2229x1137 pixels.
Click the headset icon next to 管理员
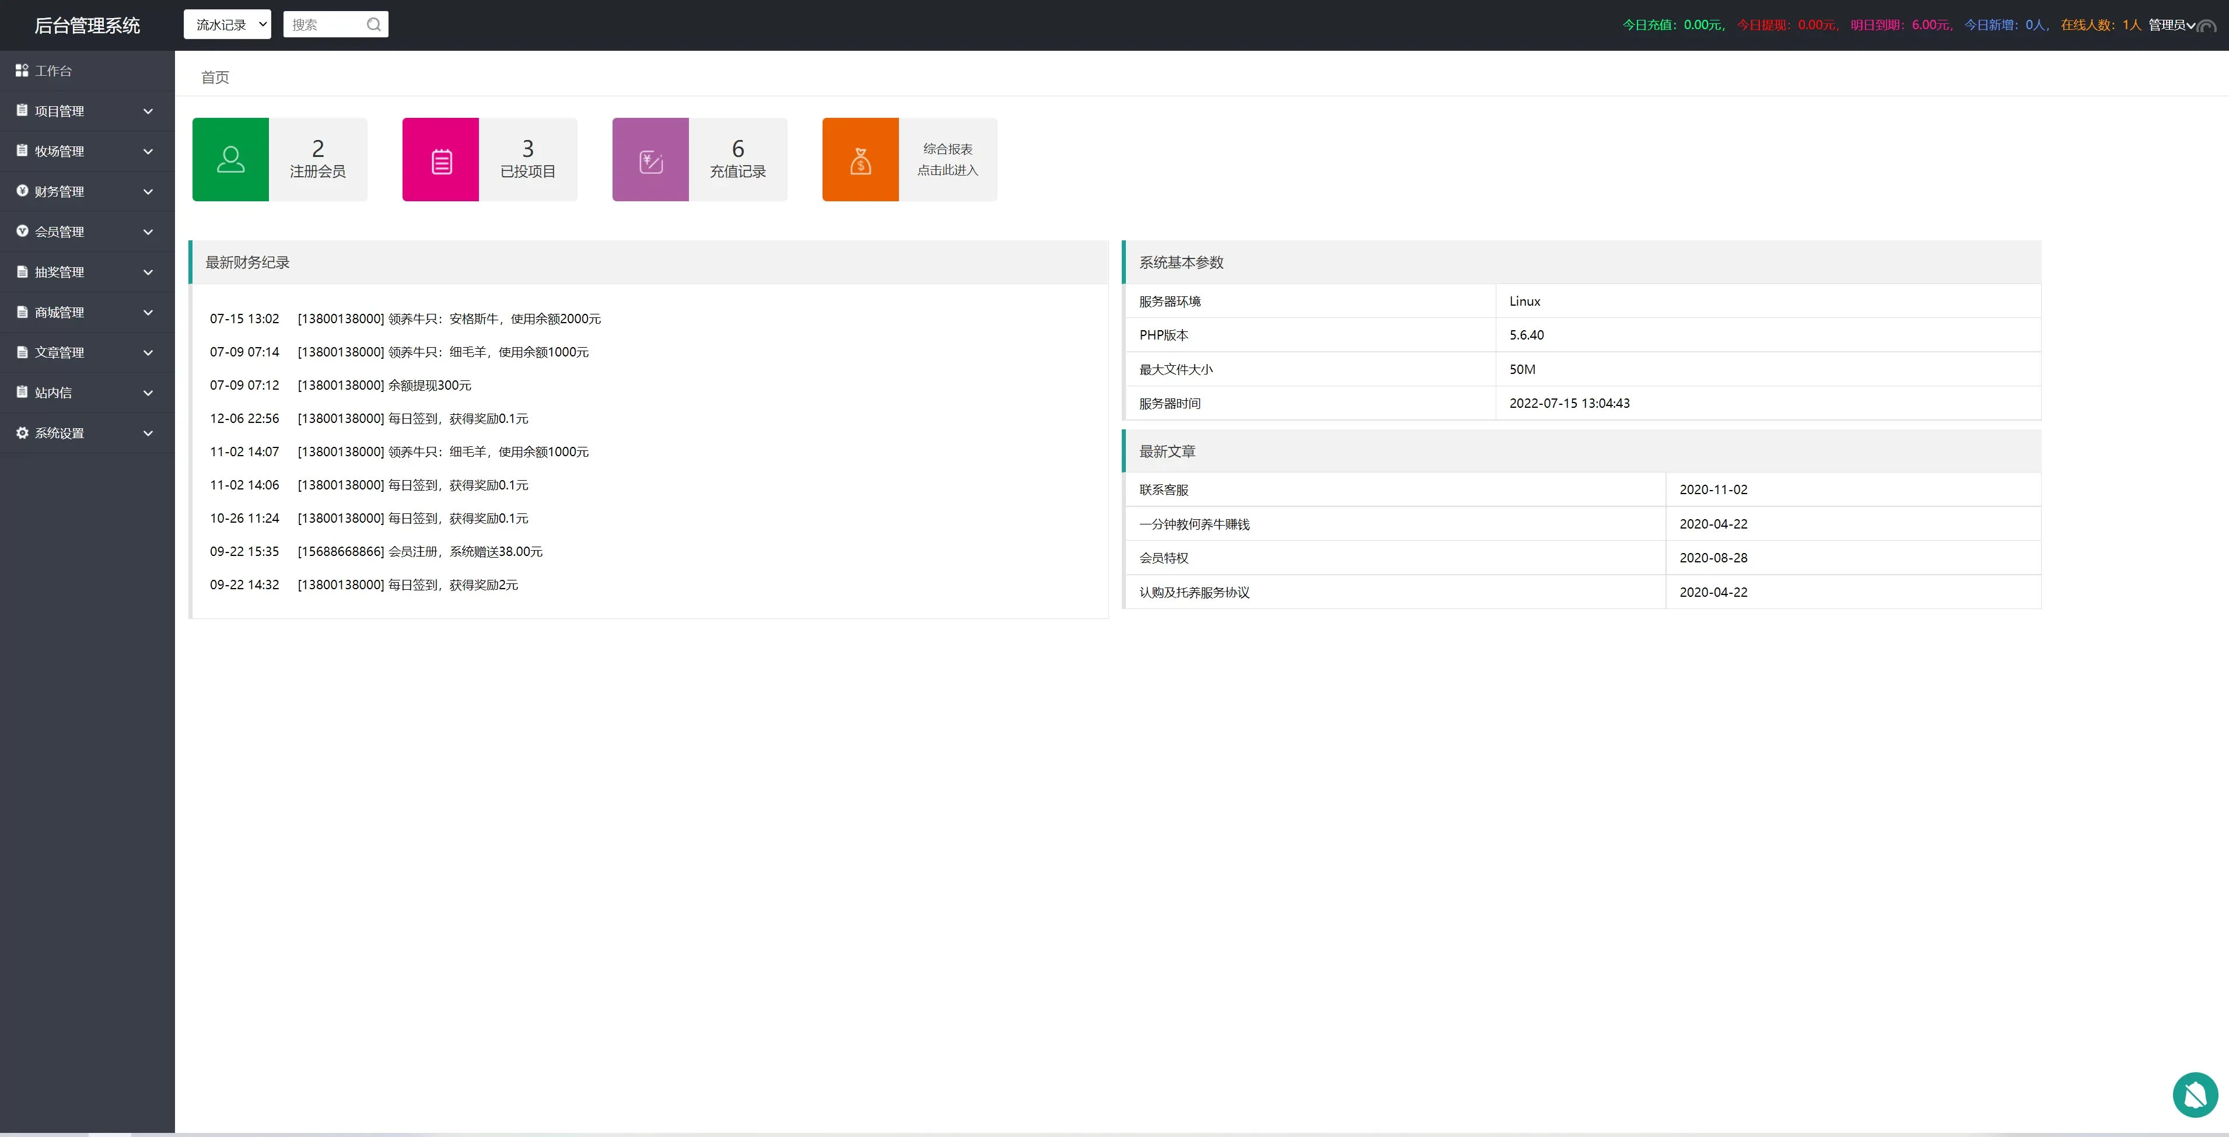pos(2207,27)
